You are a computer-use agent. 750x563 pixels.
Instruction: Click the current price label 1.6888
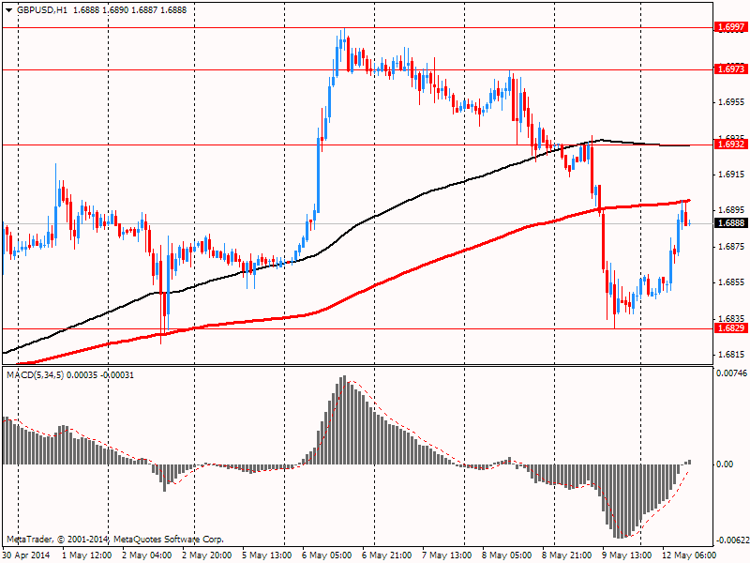[730, 223]
